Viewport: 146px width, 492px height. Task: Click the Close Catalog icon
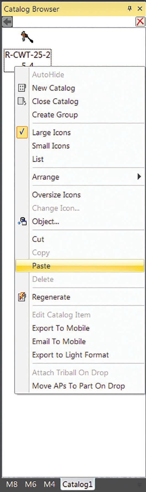(x=22, y=101)
